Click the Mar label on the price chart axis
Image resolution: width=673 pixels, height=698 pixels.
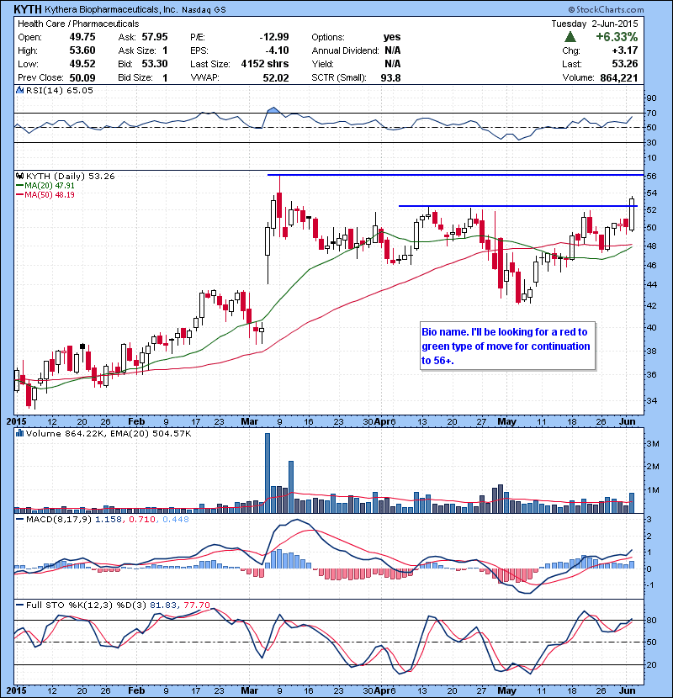(249, 421)
